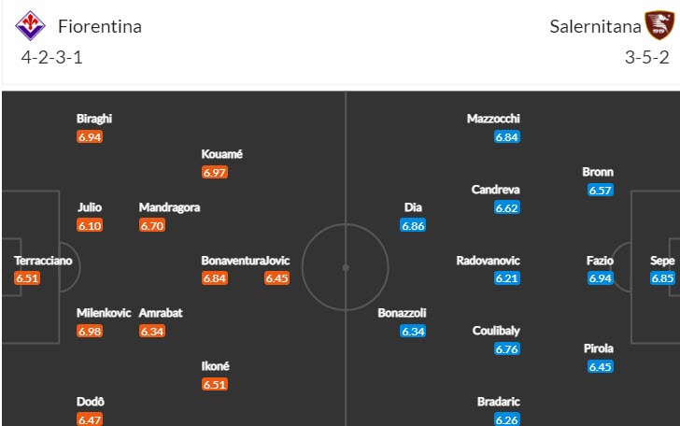680x426 pixels.
Task: Click Ikoné's 6.51 rating badge
Action: click(215, 384)
